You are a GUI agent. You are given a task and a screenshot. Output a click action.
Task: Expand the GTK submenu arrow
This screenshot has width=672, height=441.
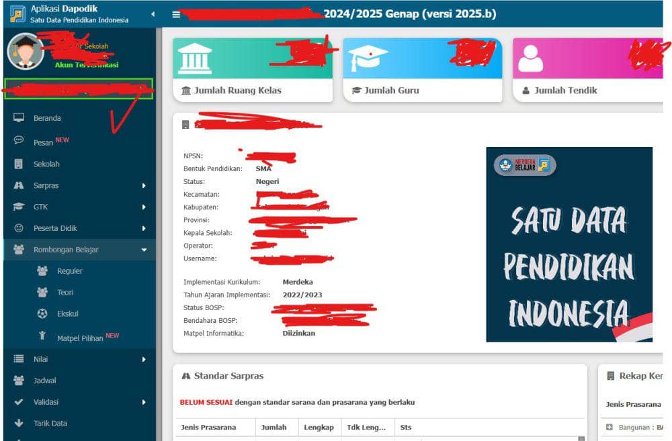[x=144, y=207]
